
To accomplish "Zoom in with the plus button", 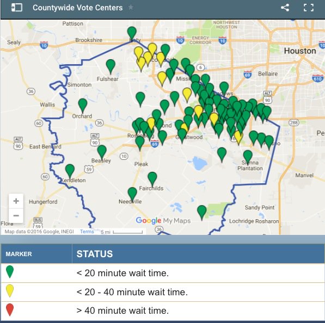I will tap(16, 201).
